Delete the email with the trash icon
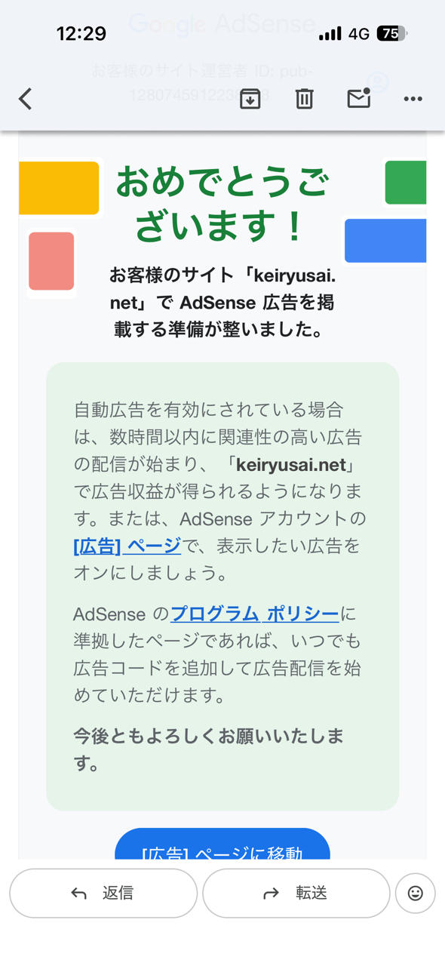 point(304,98)
